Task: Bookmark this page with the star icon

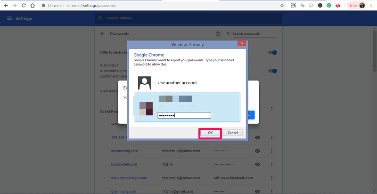Action: tap(282, 5)
